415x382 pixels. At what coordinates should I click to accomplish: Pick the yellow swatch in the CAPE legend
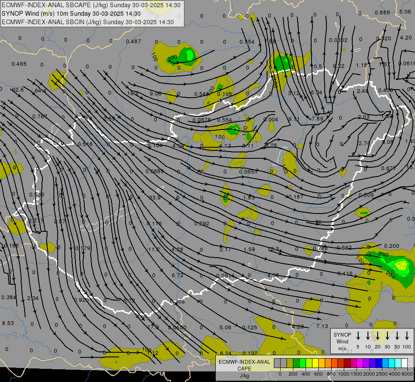click(x=315, y=363)
